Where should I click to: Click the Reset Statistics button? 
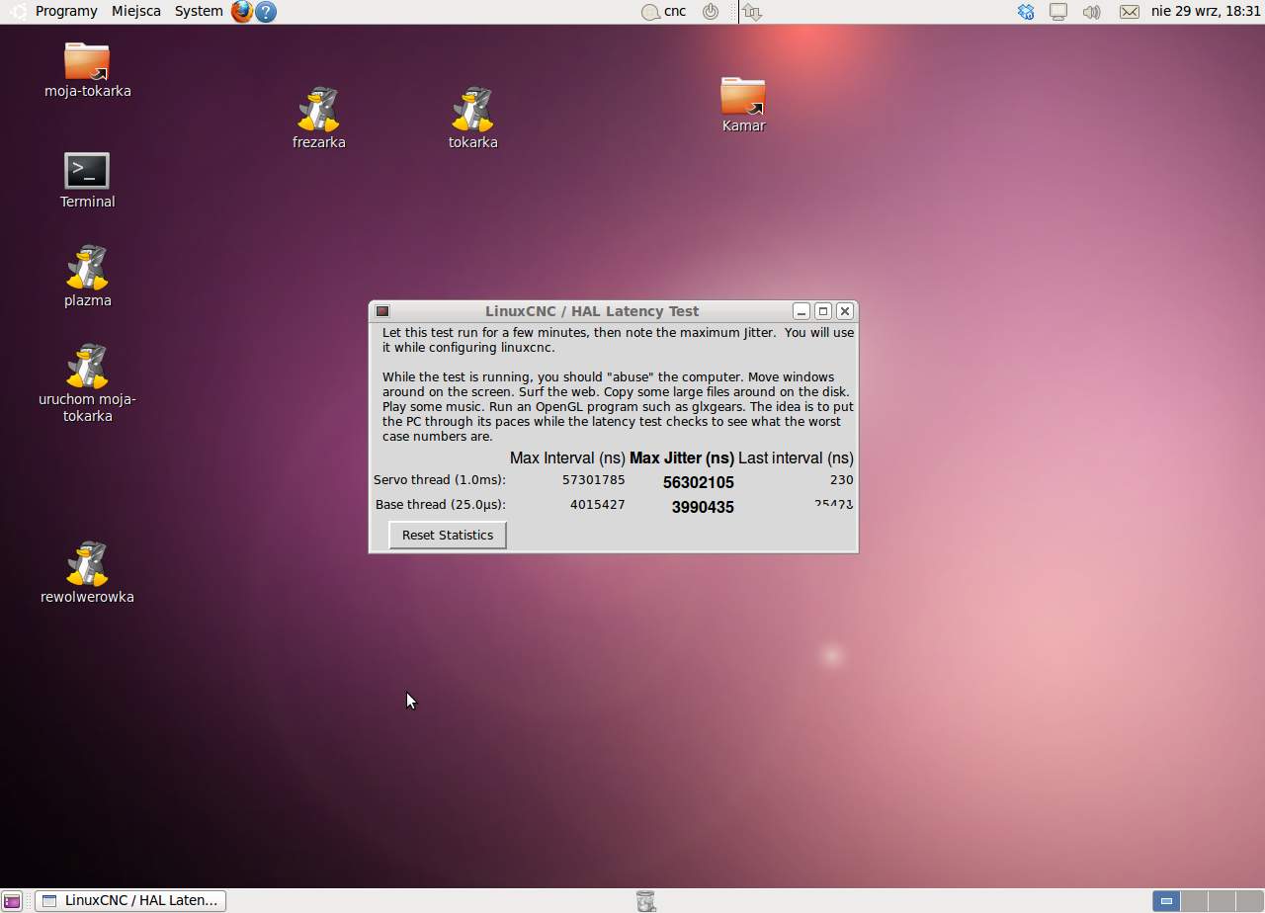448,535
